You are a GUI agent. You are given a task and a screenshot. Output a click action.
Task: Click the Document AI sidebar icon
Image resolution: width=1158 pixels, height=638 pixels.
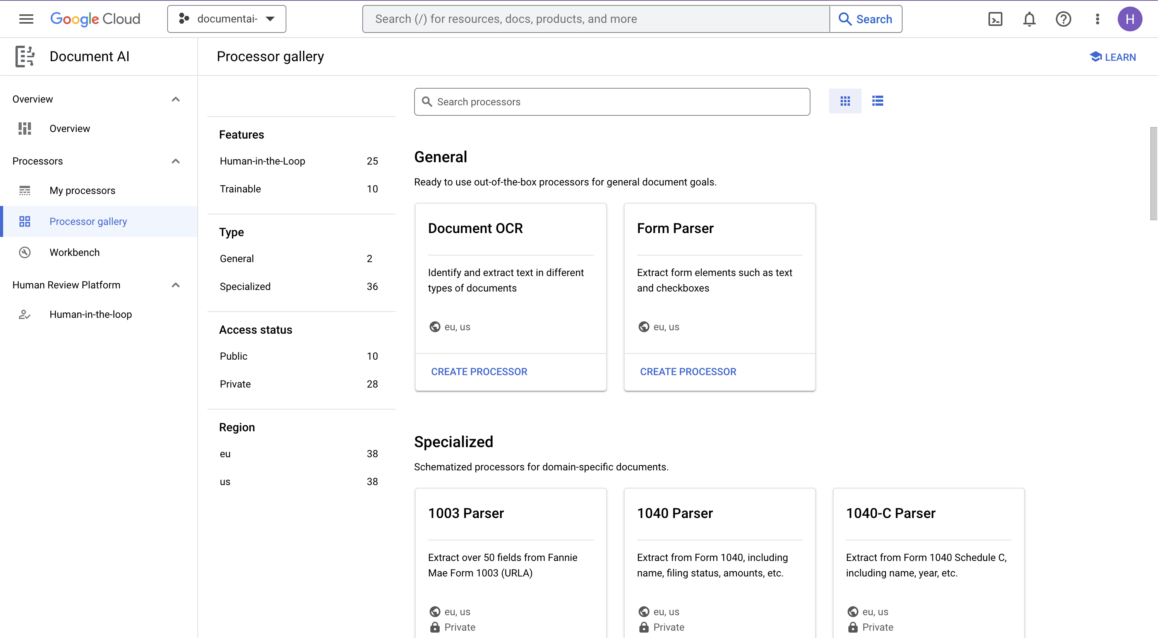coord(24,56)
